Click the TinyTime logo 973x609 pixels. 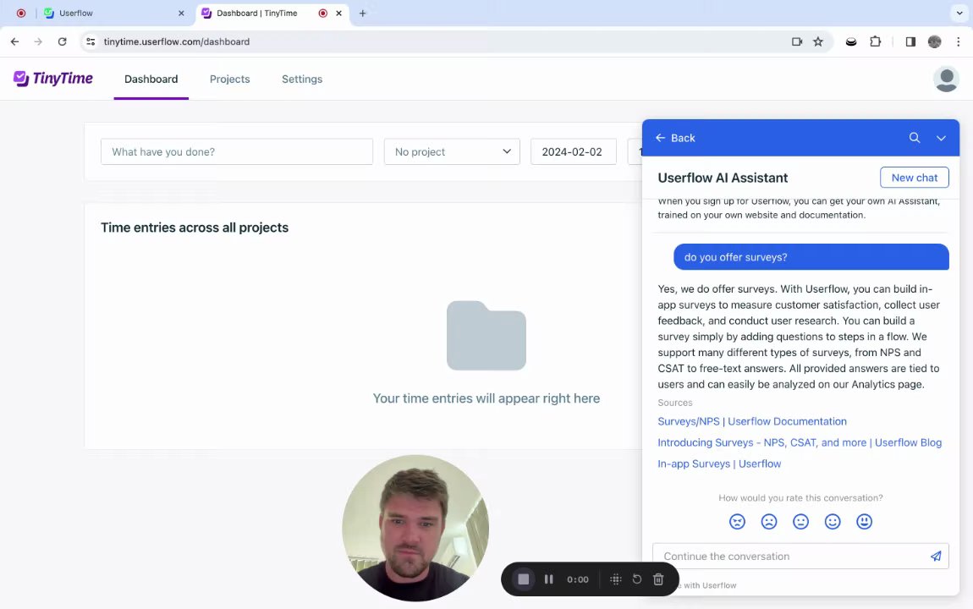coord(52,79)
